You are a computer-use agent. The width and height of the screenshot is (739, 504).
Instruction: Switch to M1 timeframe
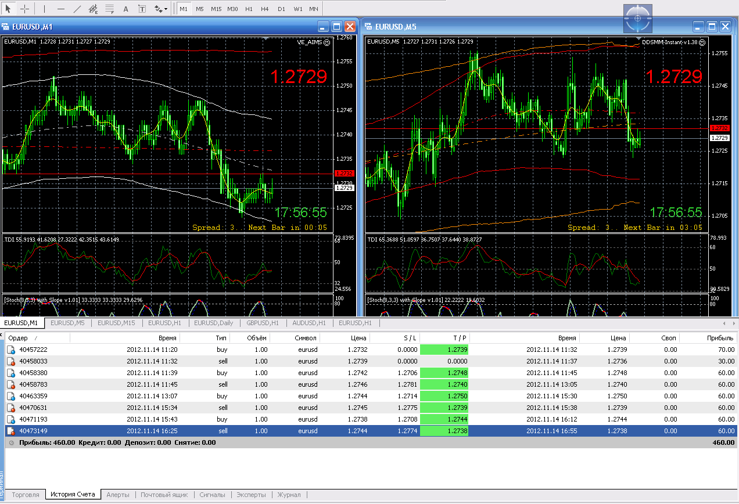[184, 9]
